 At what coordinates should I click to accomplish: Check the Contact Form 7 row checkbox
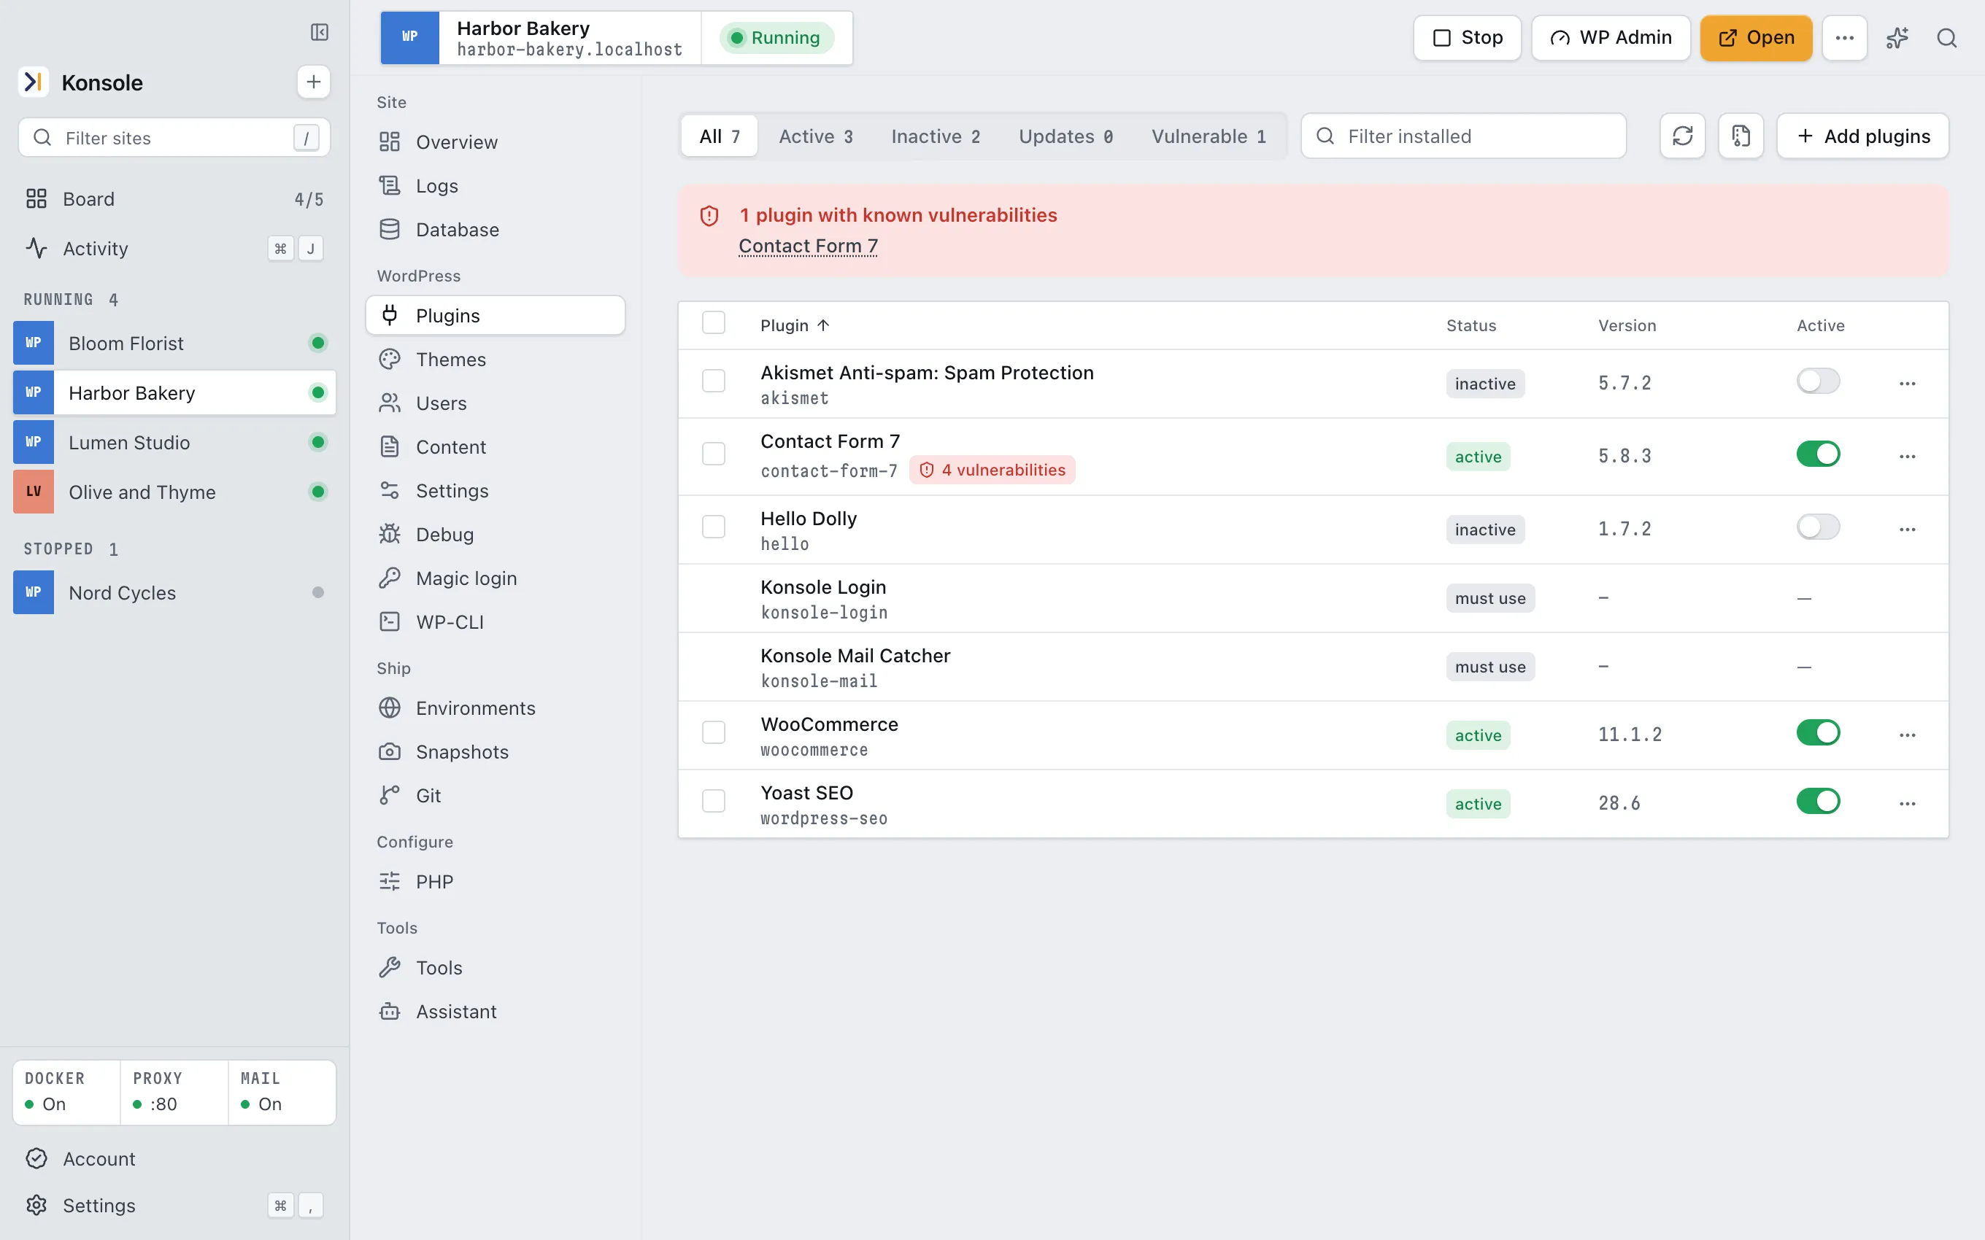point(714,454)
